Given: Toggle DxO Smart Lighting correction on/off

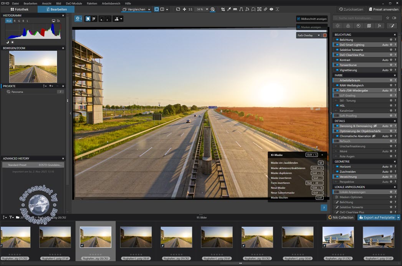Looking at the screenshot, I should [337, 45].
